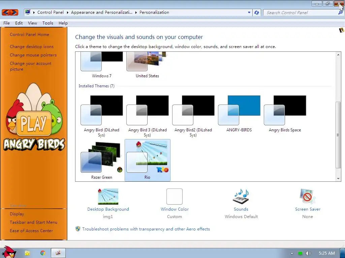Click the 5:25 AM clock

pyautogui.click(x=327, y=253)
